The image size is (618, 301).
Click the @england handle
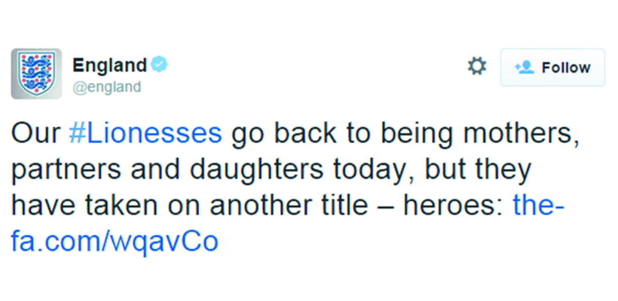106,87
